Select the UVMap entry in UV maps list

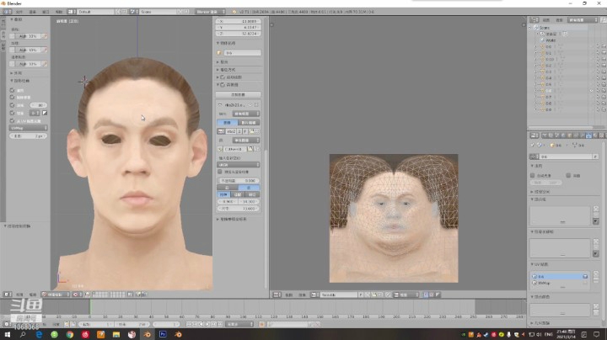pyautogui.click(x=560, y=283)
